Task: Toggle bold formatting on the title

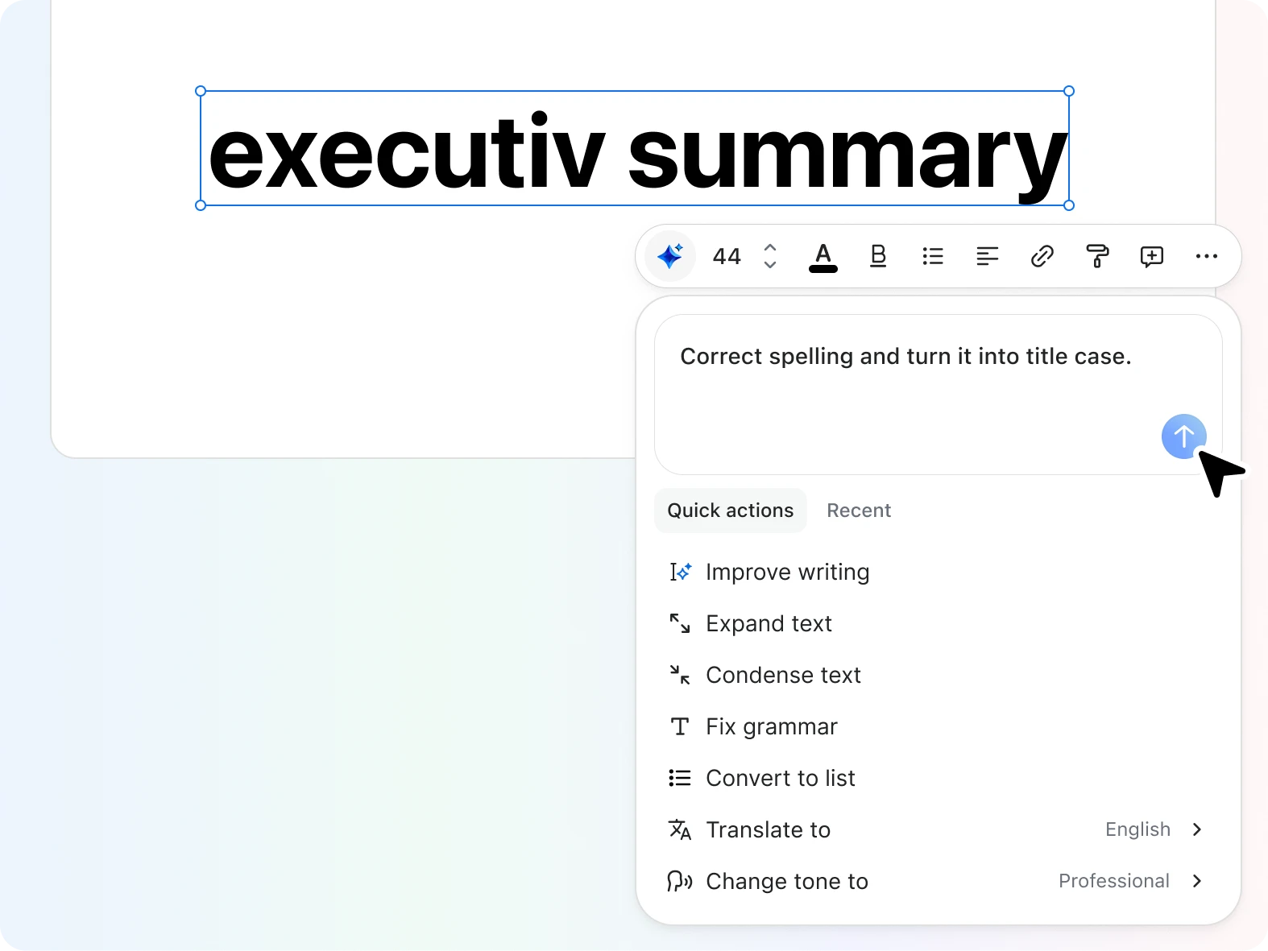Action: [878, 256]
